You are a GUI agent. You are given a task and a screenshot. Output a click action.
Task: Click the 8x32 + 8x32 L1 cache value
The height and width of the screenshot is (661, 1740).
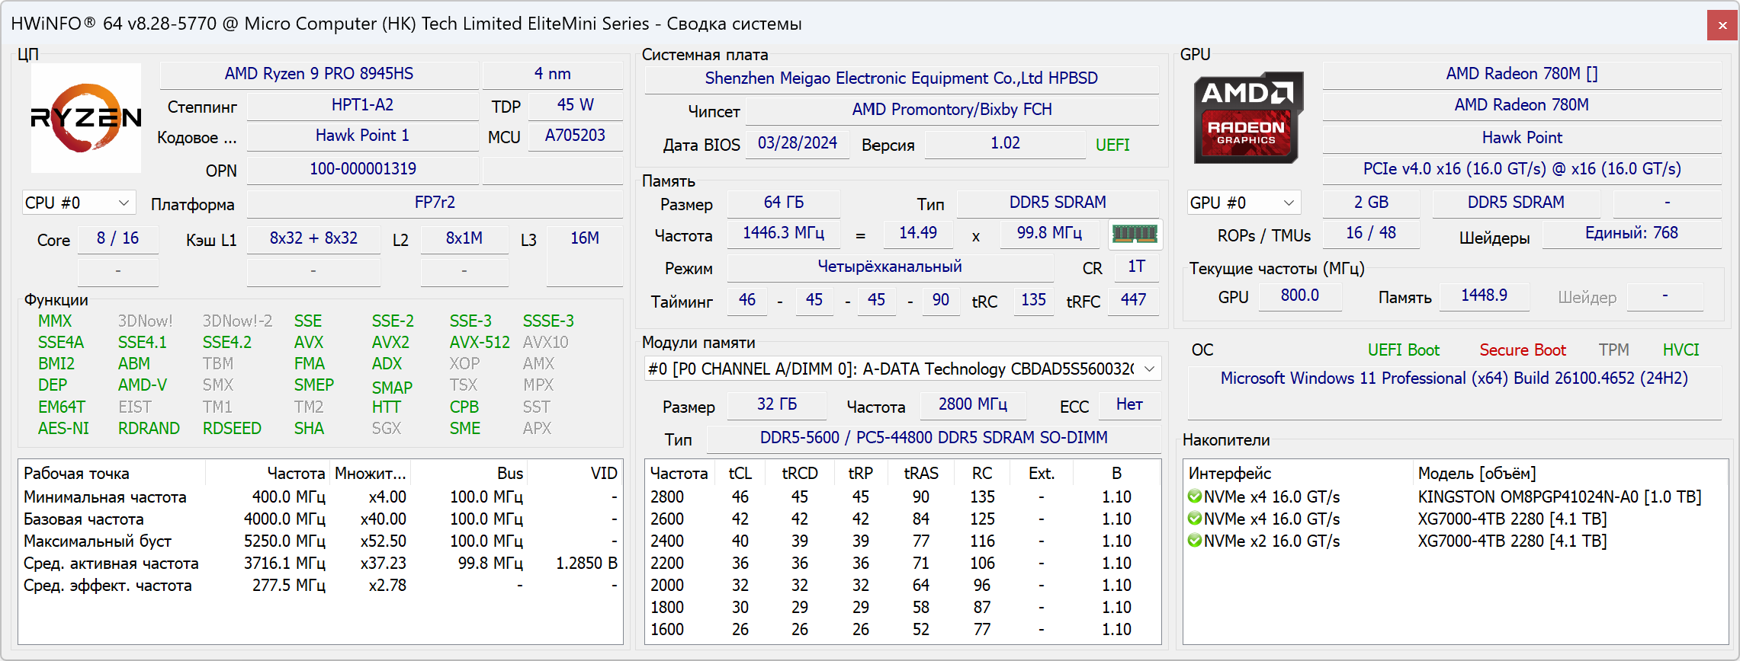click(x=313, y=238)
